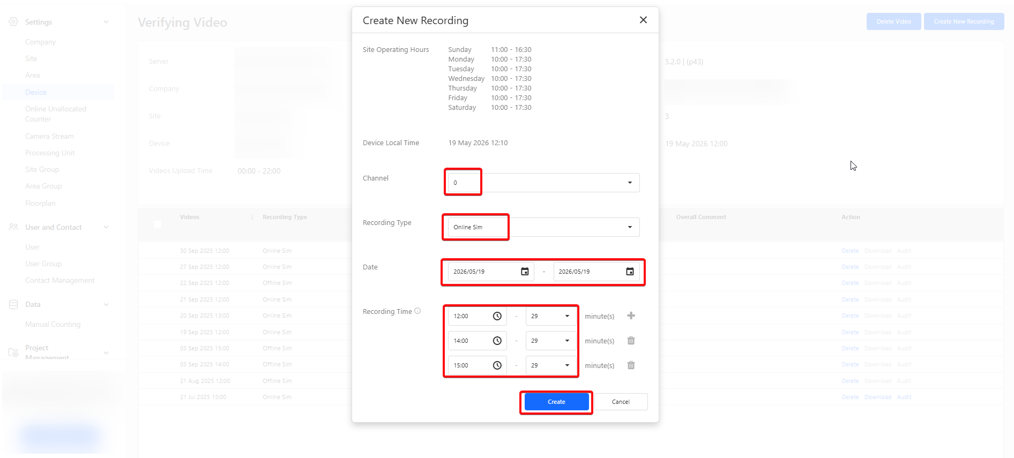Image resolution: width=1014 pixels, height=458 pixels.
Task: Open Online Unallocated Counter menu item
Action: point(55,114)
